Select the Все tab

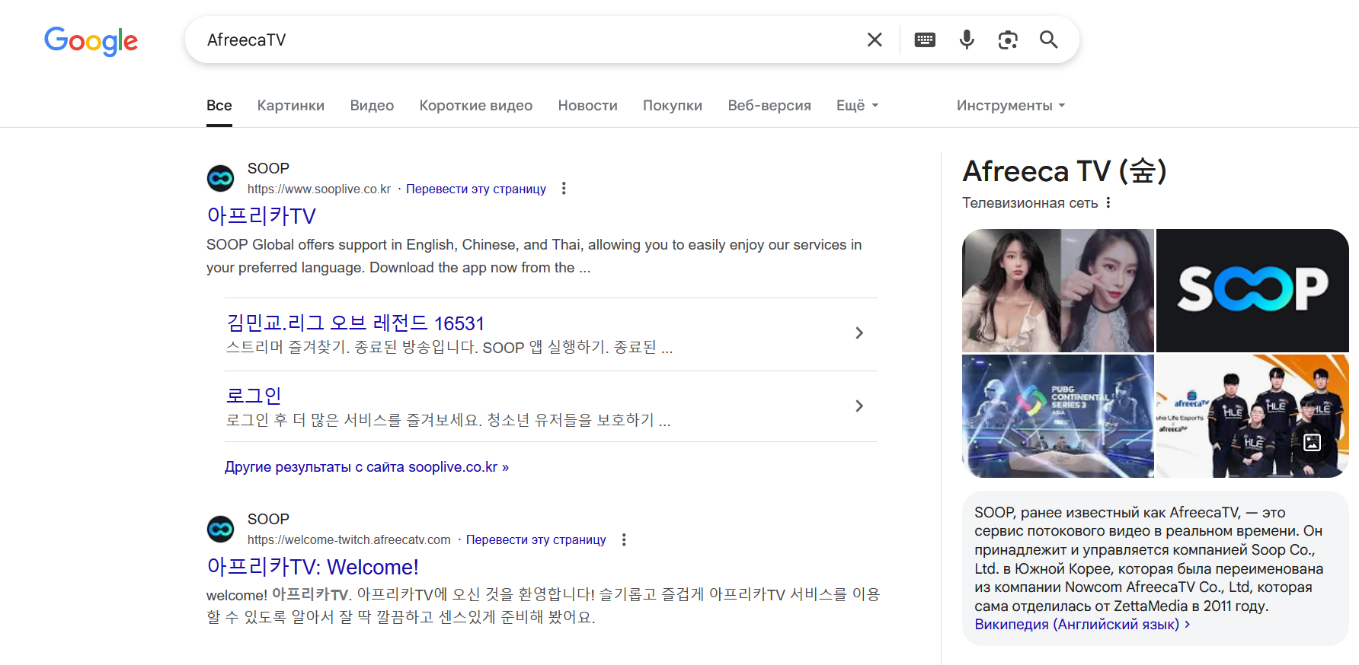(x=219, y=106)
